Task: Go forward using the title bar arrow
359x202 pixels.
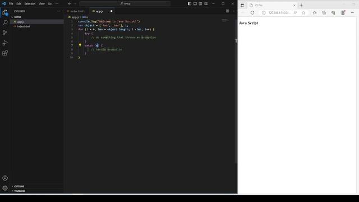Action: (75, 4)
